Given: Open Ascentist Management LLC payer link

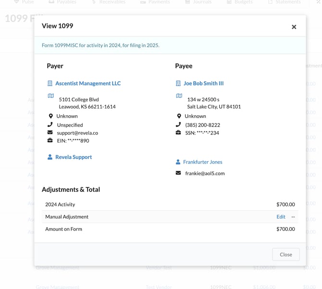Looking at the screenshot, I should point(87,84).
